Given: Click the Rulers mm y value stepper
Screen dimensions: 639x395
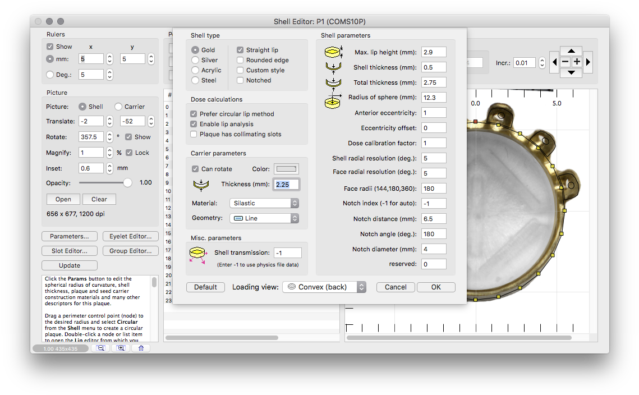Looking at the screenshot, I should tap(151, 59).
